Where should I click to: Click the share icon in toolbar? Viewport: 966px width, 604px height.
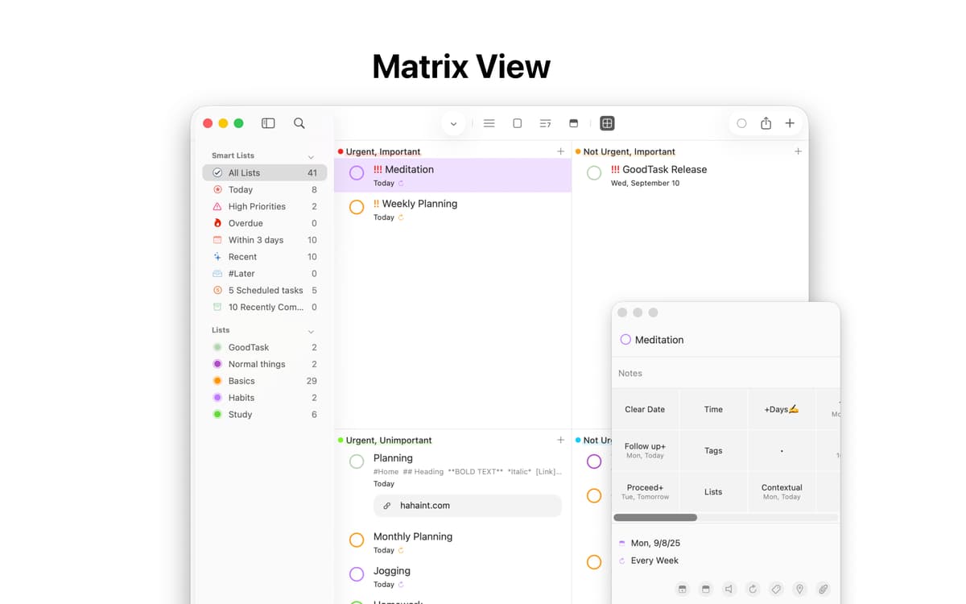766,123
